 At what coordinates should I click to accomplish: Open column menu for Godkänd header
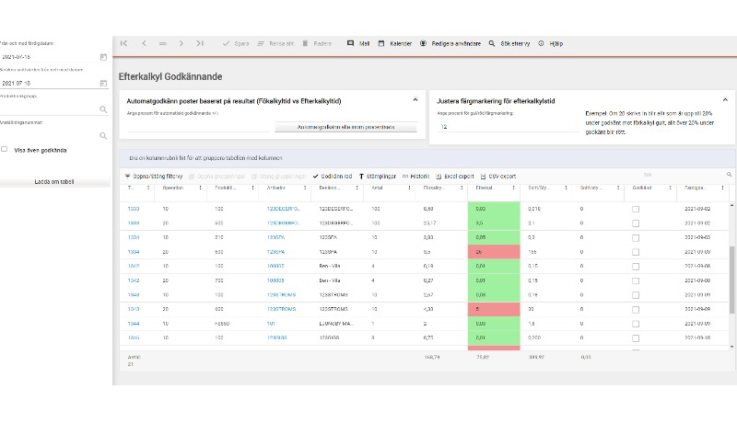pyautogui.click(x=670, y=188)
